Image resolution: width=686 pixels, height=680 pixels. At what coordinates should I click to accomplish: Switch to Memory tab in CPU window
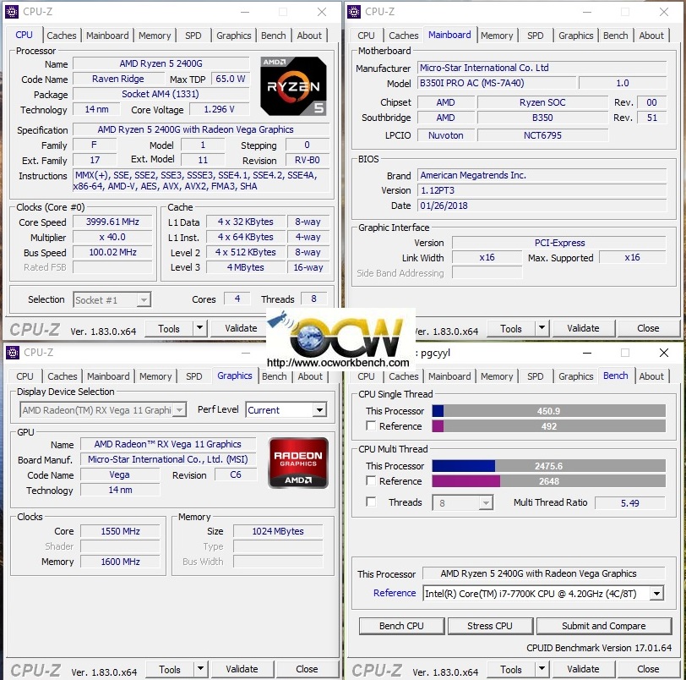(155, 36)
